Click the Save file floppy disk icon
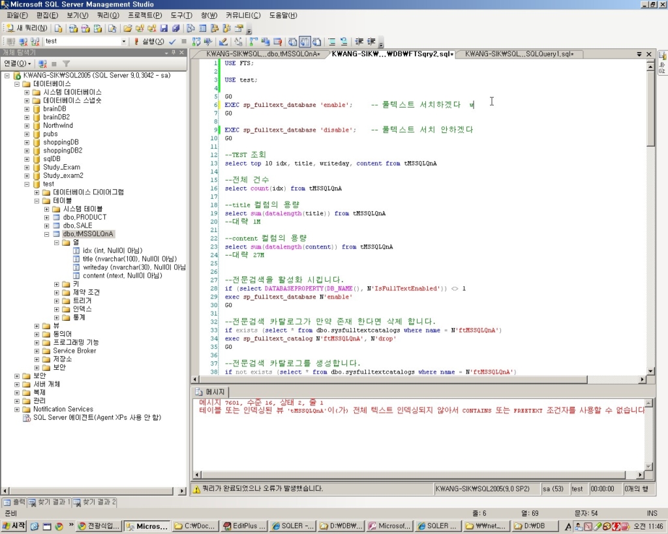The image size is (668, 534). pyautogui.click(x=164, y=28)
